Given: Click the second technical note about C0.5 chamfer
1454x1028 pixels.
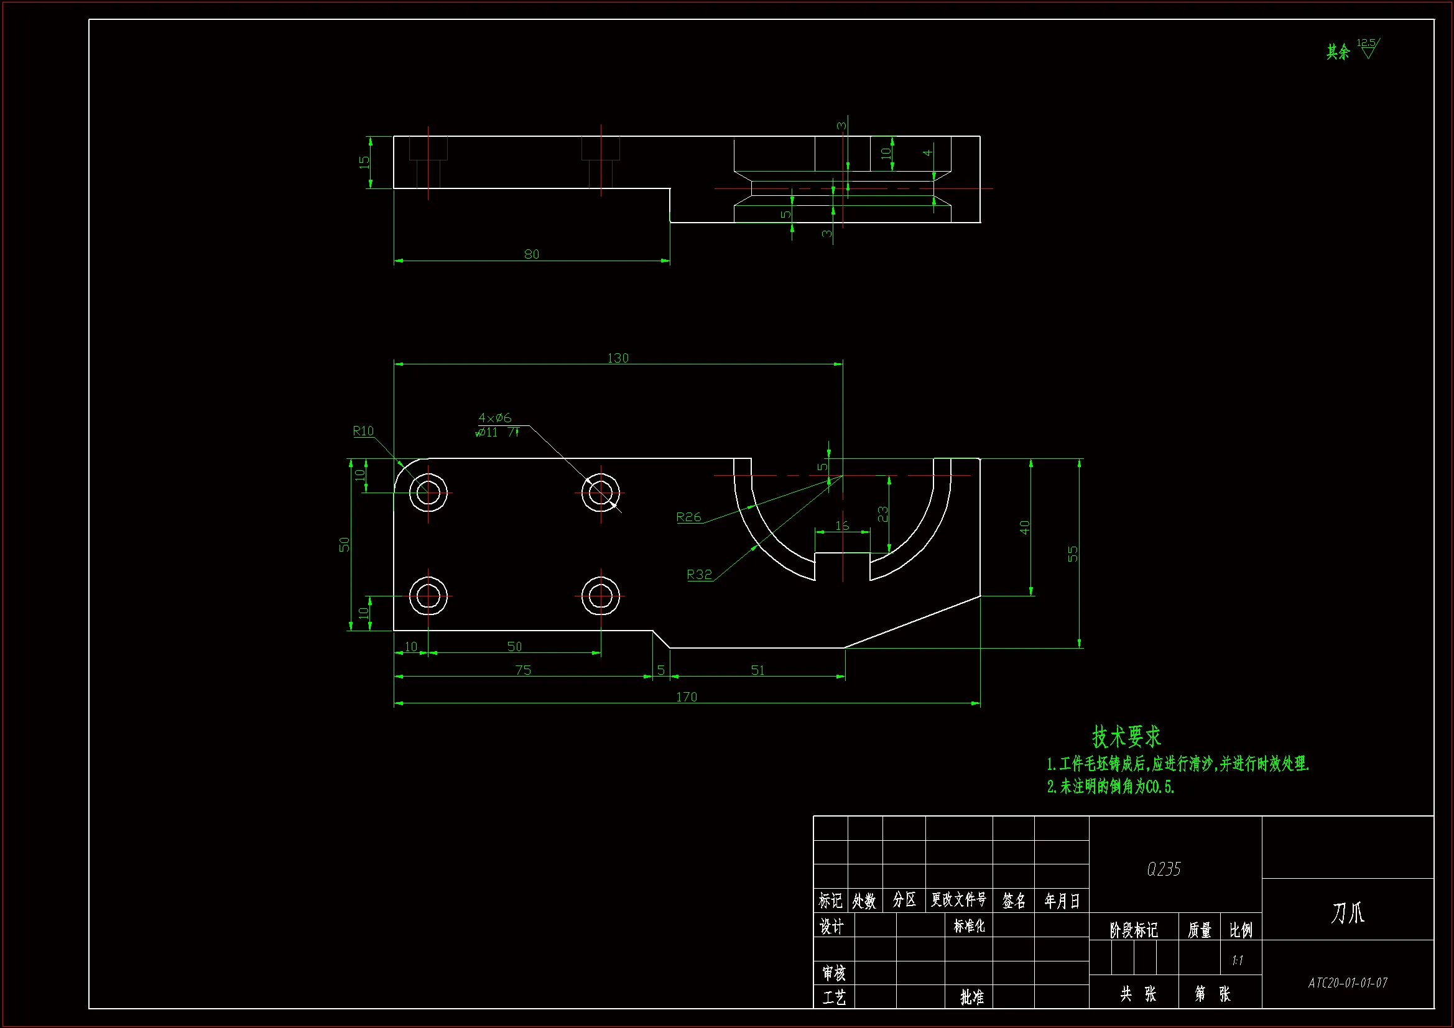Looking at the screenshot, I should pyautogui.click(x=1110, y=787).
